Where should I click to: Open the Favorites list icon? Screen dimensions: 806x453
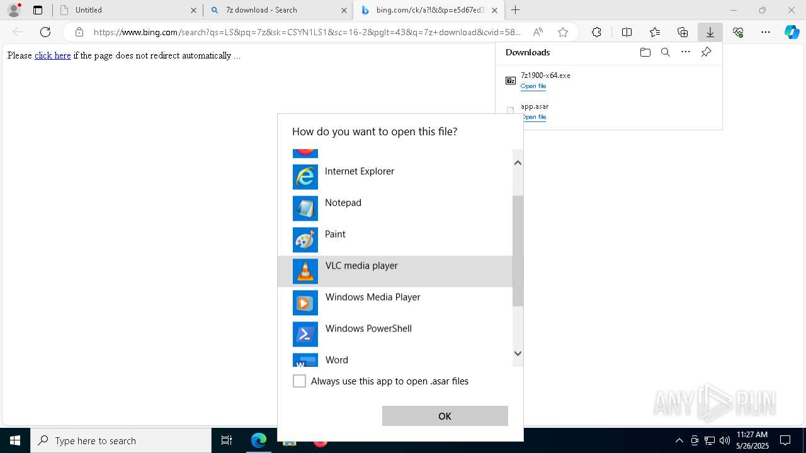655,32
